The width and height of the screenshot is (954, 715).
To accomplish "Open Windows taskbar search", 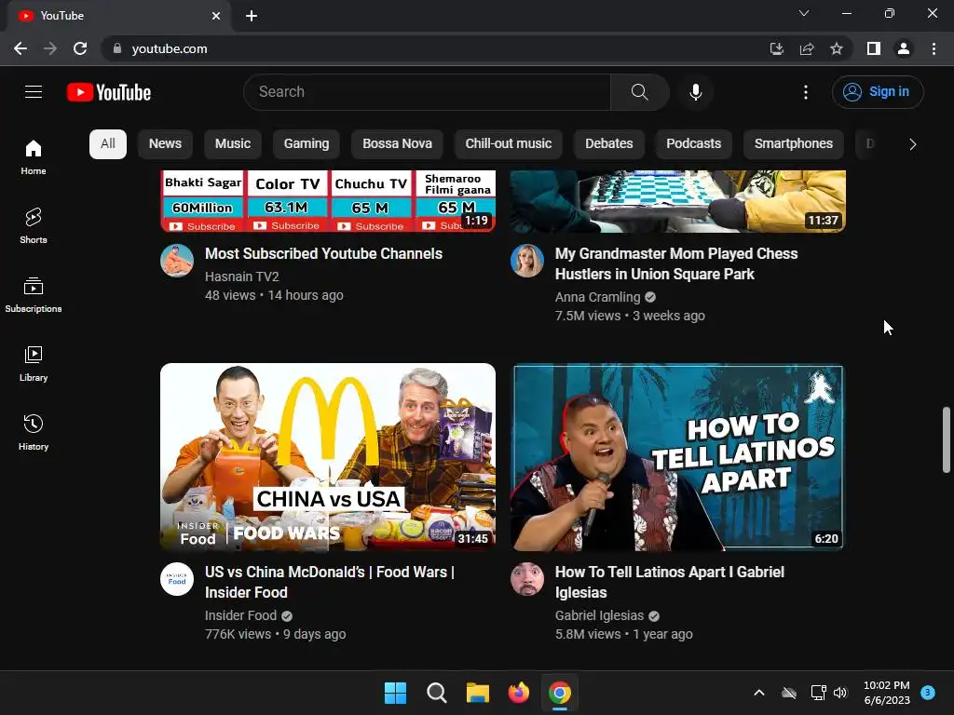I will point(437,693).
